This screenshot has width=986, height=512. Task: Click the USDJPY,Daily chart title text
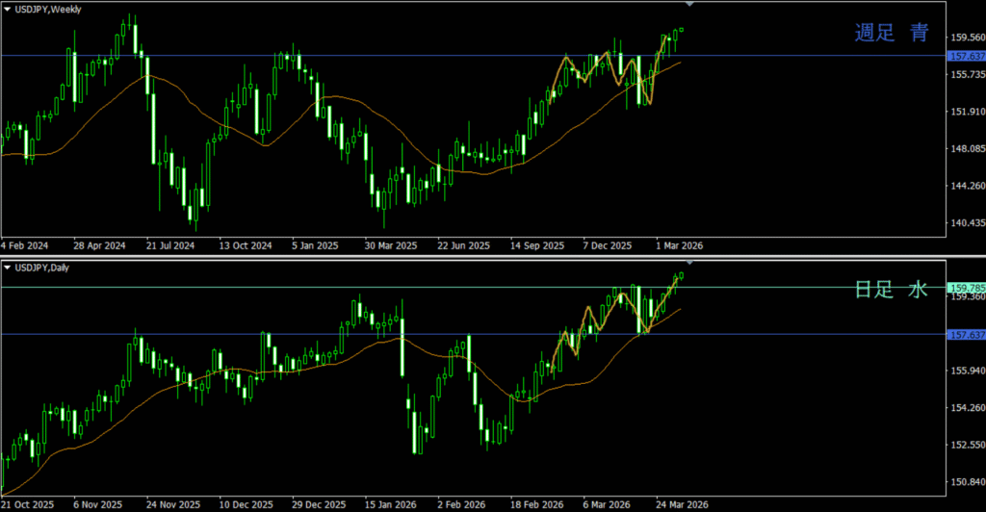(x=44, y=267)
